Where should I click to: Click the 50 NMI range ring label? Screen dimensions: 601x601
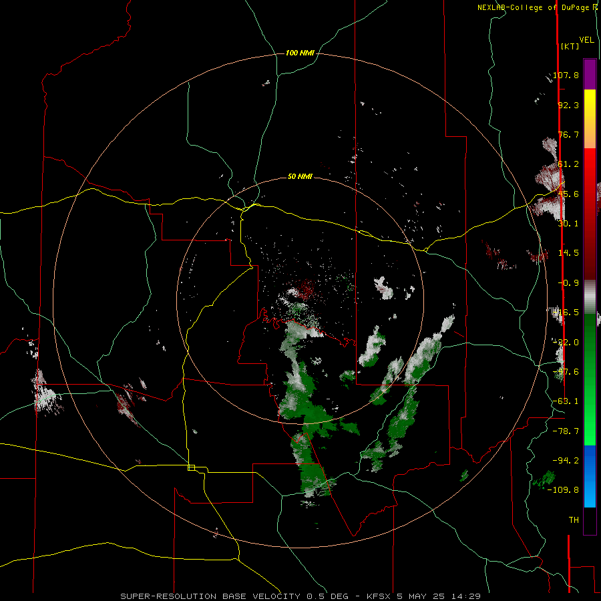tap(300, 176)
